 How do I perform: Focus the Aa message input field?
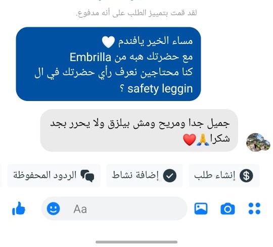pos(114,209)
